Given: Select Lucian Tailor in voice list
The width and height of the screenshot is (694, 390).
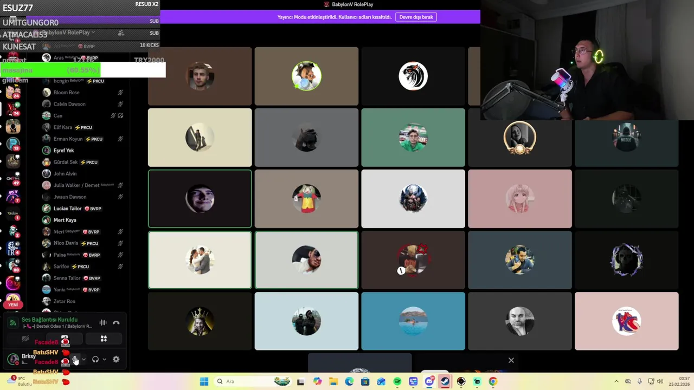Looking at the screenshot, I should point(83,209).
